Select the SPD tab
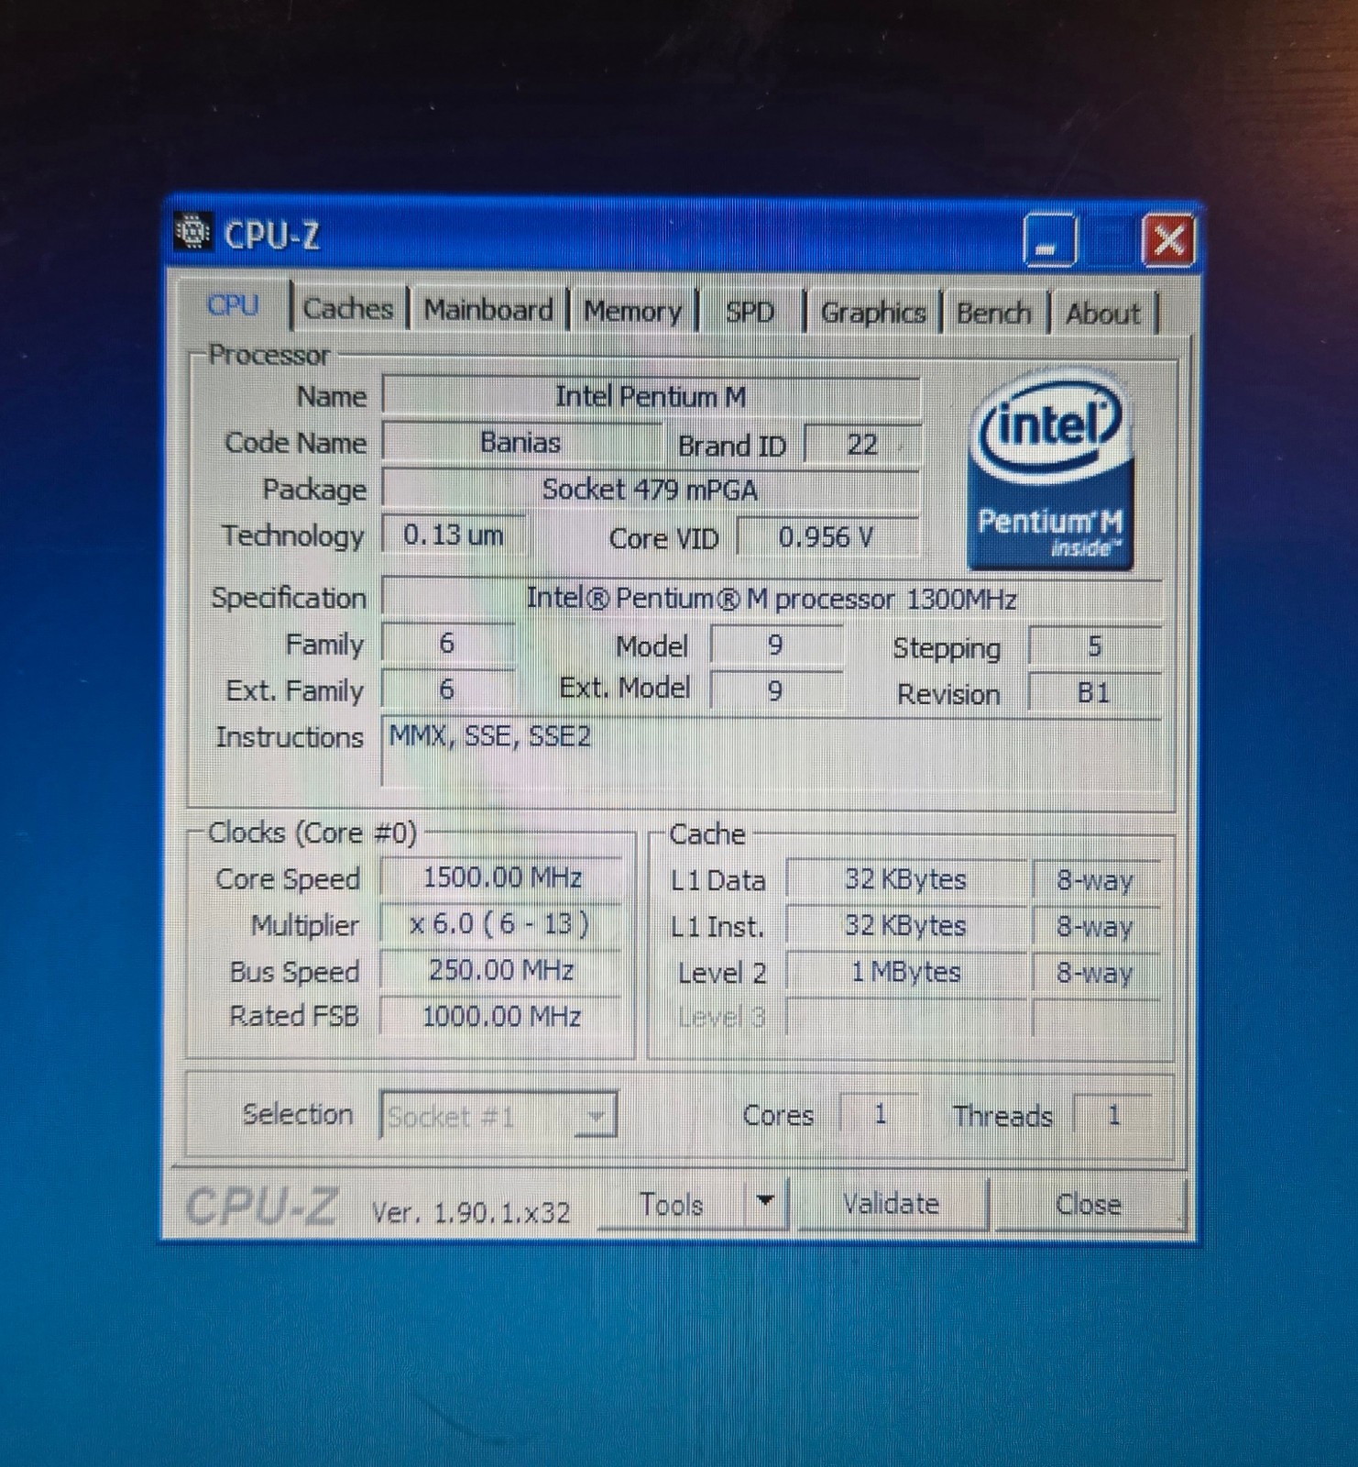Screen dimensions: 1358x1467 750,313
